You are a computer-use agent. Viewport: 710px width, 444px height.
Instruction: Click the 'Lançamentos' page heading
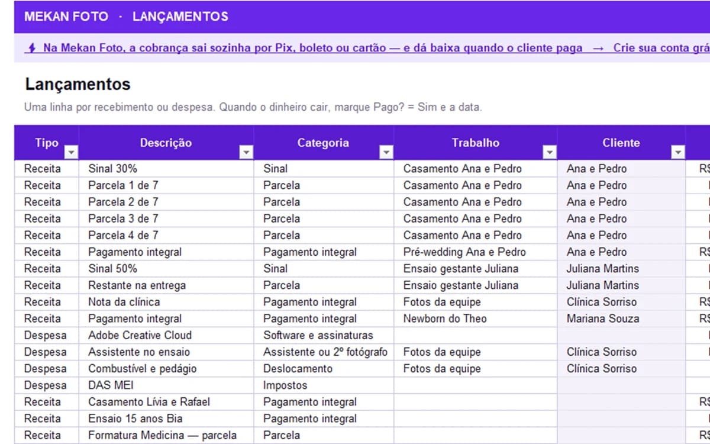[x=78, y=84]
